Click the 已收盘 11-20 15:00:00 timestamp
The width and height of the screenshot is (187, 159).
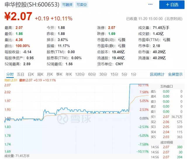pyautogui.click(x=154, y=19)
